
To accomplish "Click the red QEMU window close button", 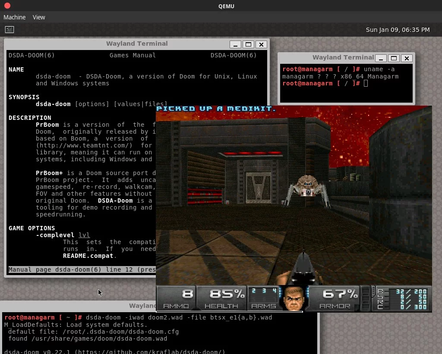I will coord(7,6).
